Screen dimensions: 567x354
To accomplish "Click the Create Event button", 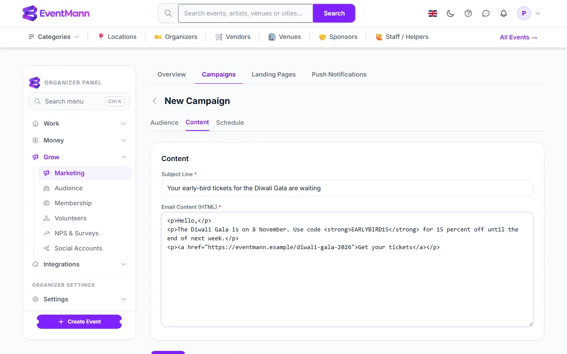I will click(79, 322).
